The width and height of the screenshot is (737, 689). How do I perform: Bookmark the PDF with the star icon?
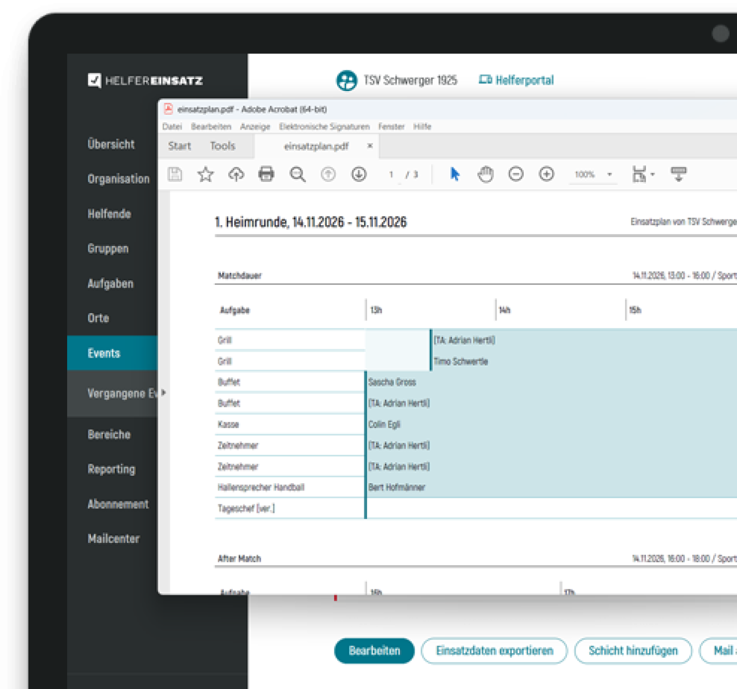click(x=205, y=174)
